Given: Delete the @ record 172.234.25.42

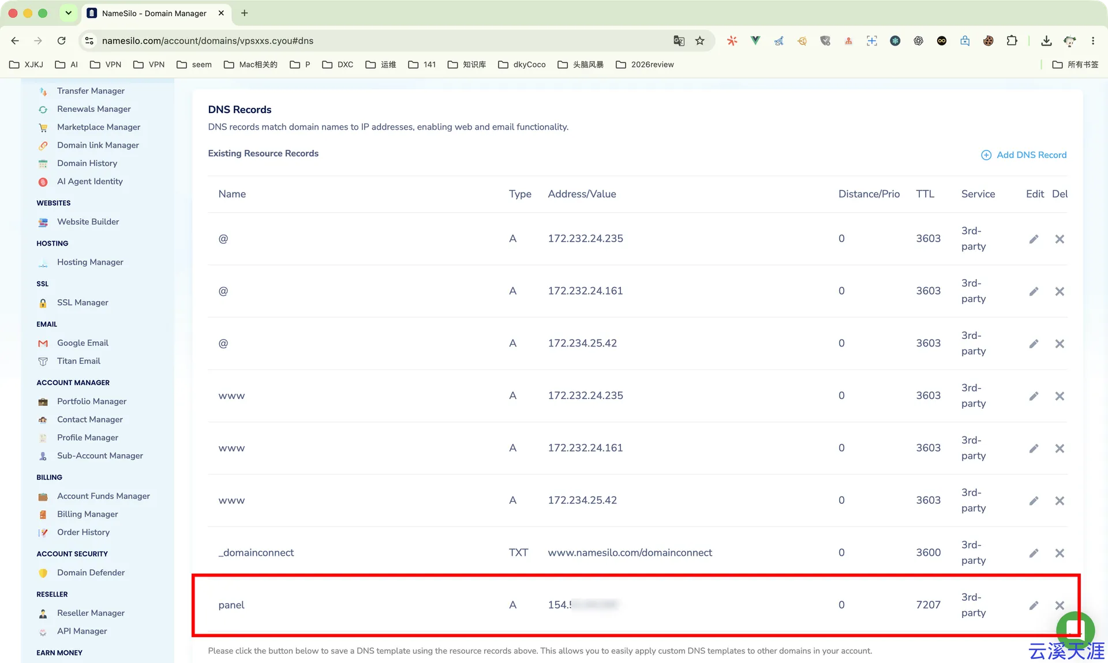Looking at the screenshot, I should (1060, 344).
